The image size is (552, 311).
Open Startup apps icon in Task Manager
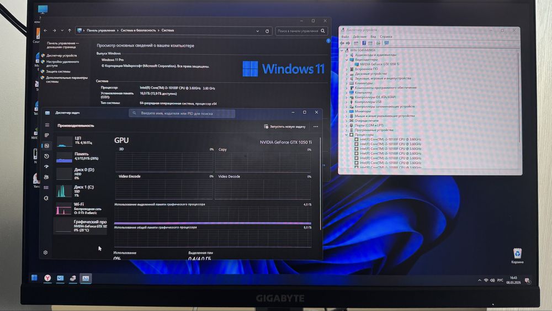[x=46, y=166]
